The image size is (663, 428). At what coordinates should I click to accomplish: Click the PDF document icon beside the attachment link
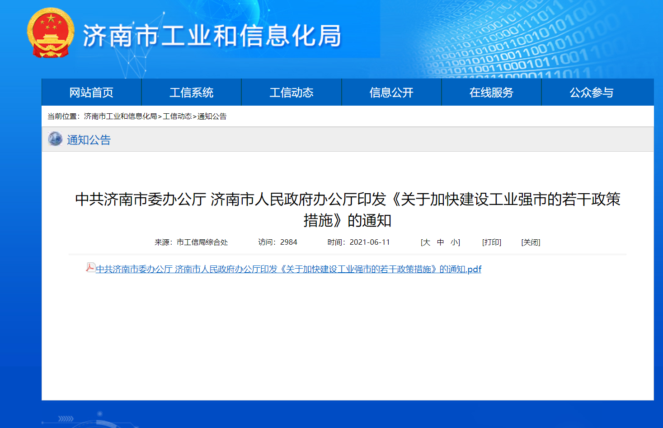point(91,268)
